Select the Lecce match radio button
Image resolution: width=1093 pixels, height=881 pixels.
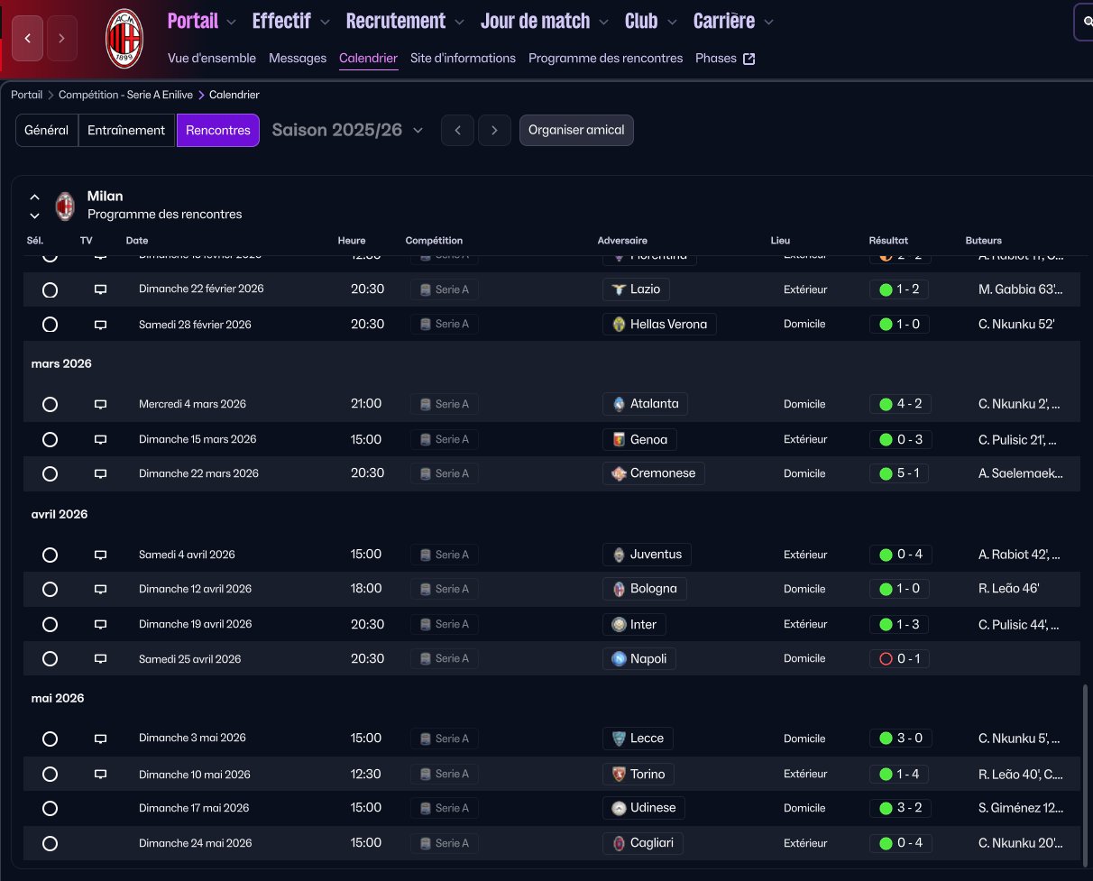tap(50, 739)
